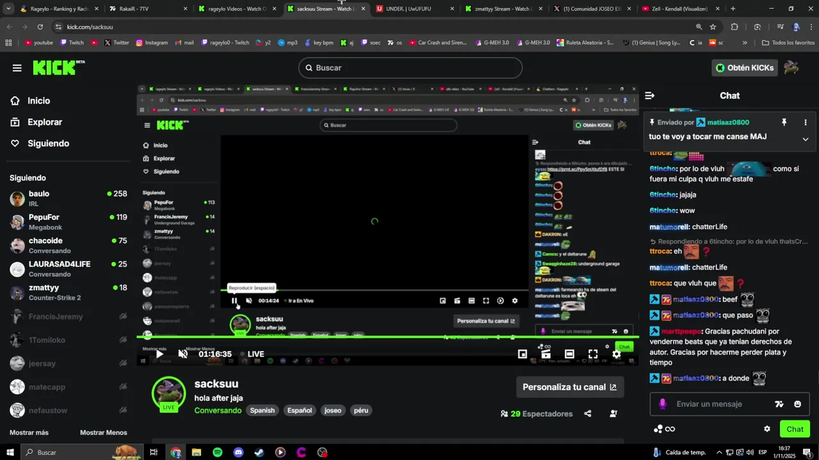Open new browser tab
Viewport: 819px width, 460px height.
pos(733,9)
